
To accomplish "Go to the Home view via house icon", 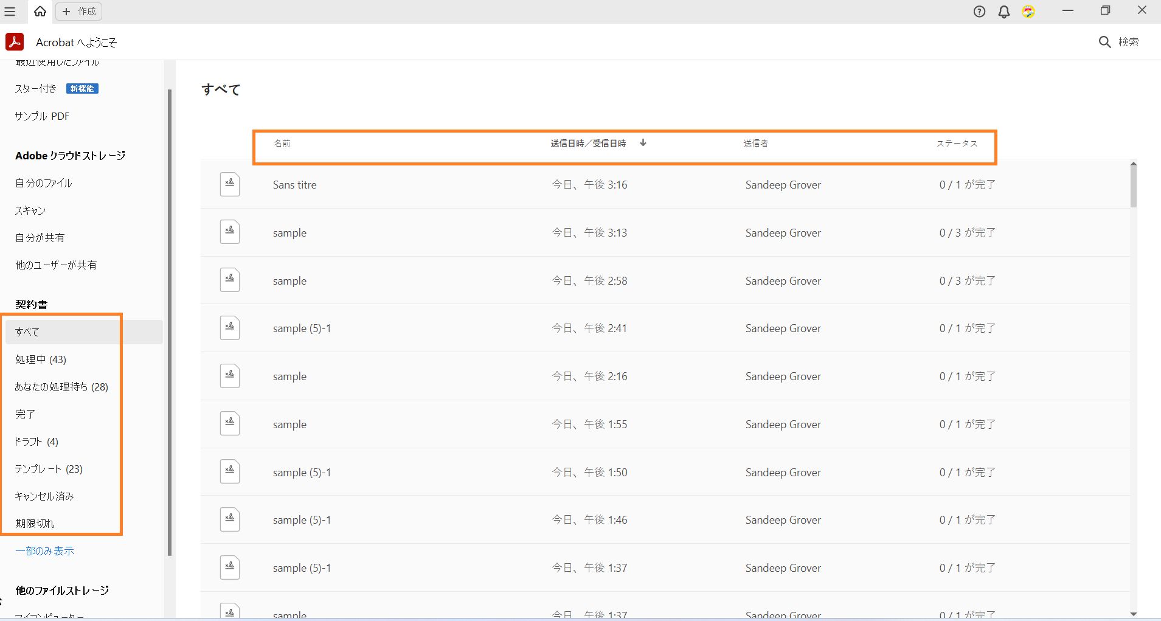I will point(40,12).
